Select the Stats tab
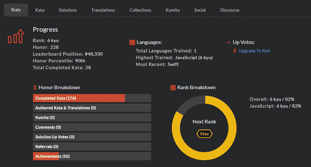The width and height of the screenshot is (311, 167). pos(16,10)
